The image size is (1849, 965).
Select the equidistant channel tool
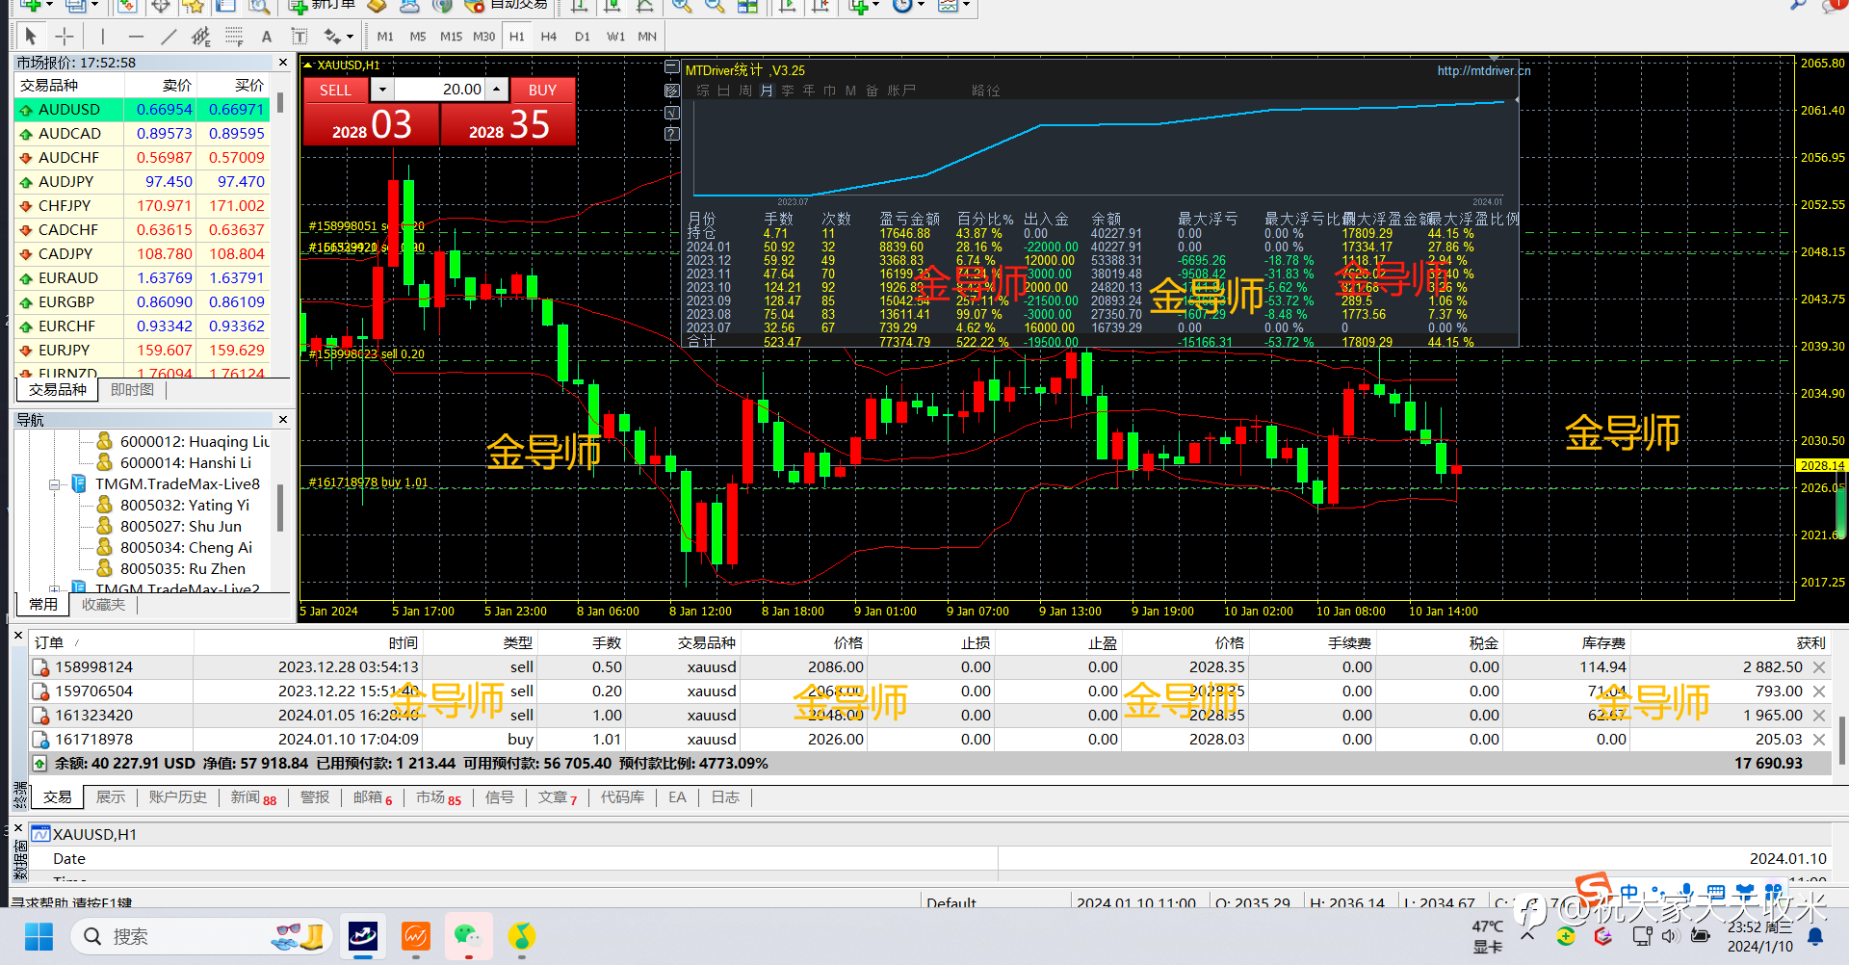pos(200,37)
